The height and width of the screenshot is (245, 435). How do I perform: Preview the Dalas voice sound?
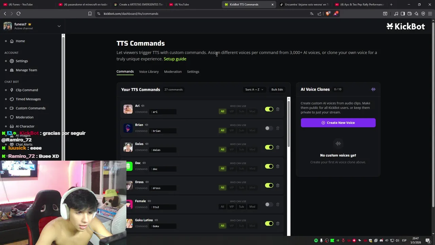click(147, 144)
